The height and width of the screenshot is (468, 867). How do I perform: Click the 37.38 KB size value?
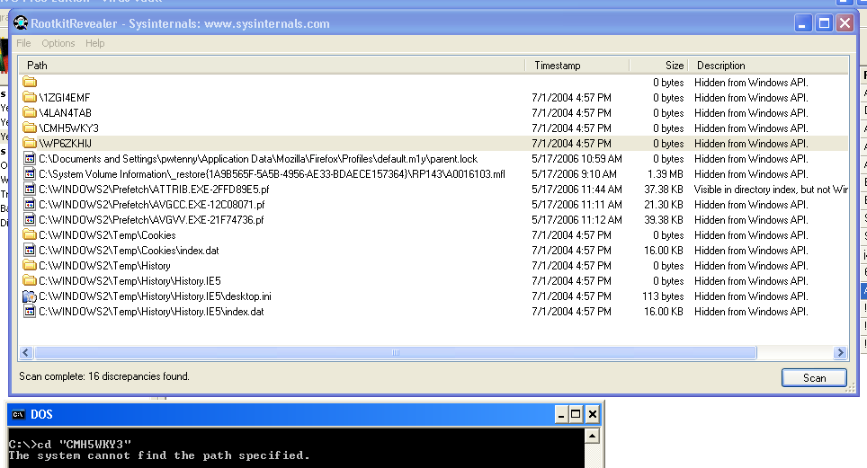(x=664, y=190)
